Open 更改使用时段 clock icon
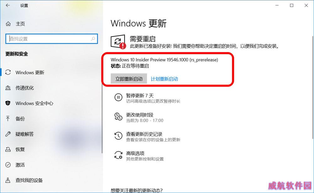Image resolution: width=314 pixels, height=193 pixels. 118,116
